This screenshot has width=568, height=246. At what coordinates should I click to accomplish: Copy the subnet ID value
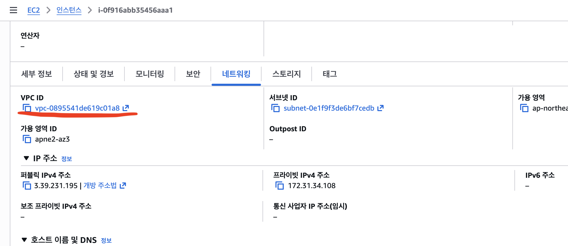click(275, 108)
